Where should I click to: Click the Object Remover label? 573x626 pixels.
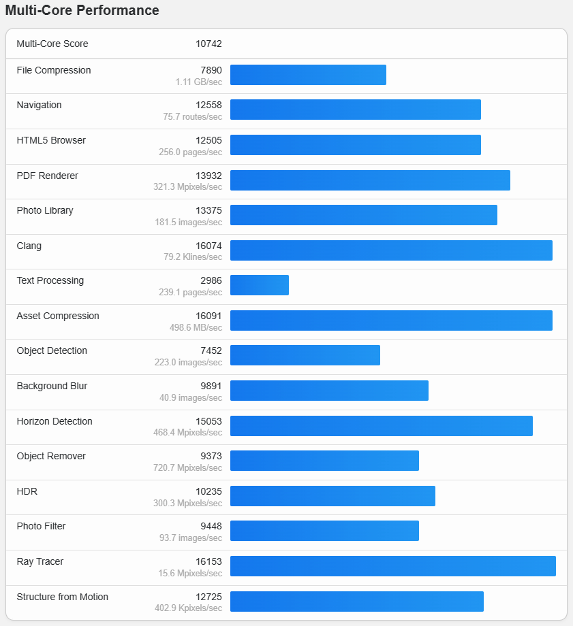tap(51, 456)
